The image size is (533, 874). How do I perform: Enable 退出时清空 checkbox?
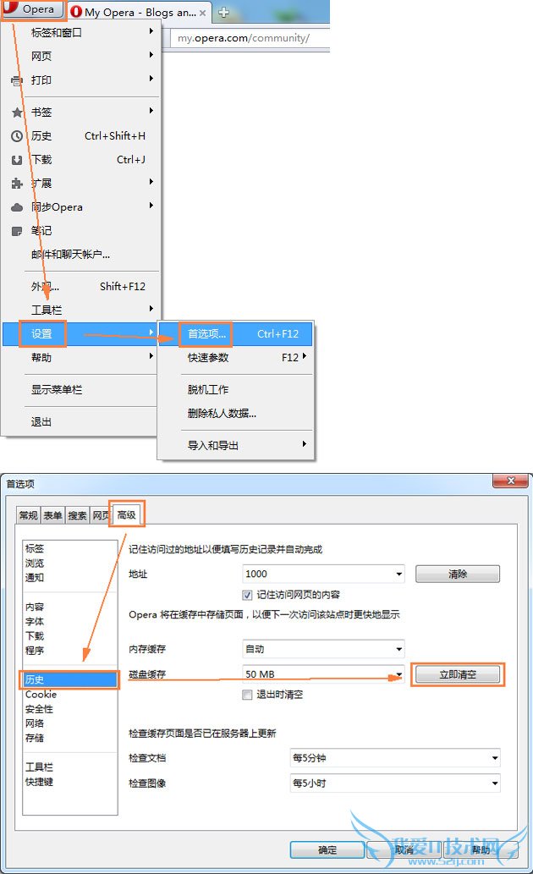click(248, 695)
